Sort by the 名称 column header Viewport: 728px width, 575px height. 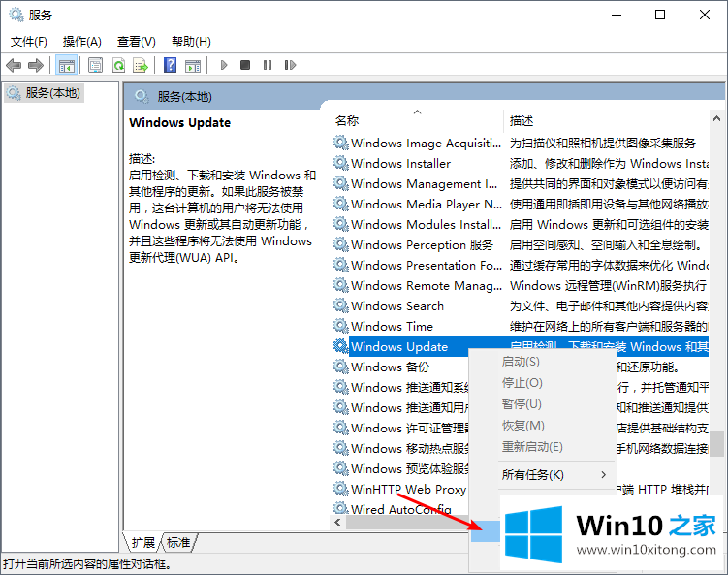point(418,121)
